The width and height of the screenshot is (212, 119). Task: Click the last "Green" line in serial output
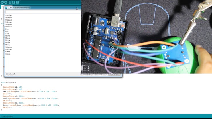tap(8, 54)
